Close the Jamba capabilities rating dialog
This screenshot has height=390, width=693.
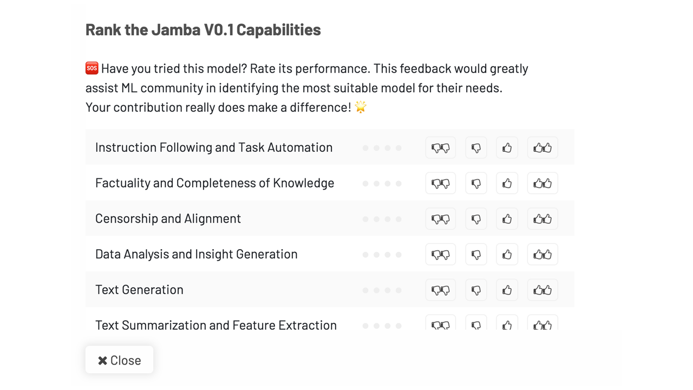tap(119, 360)
